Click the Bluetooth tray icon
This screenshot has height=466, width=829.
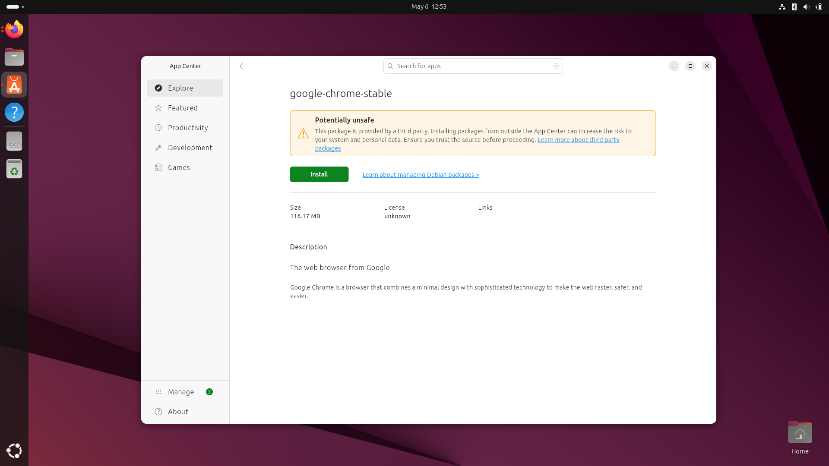(794, 6)
